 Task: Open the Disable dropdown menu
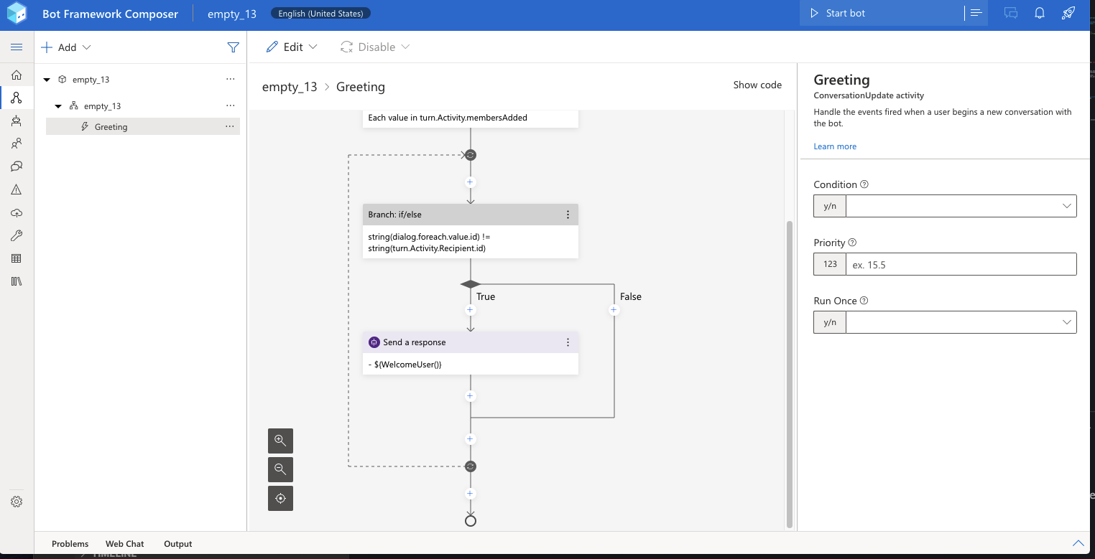(x=375, y=47)
